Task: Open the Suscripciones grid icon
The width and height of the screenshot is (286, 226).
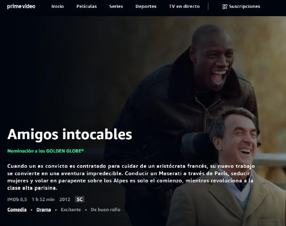Action: point(225,6)
